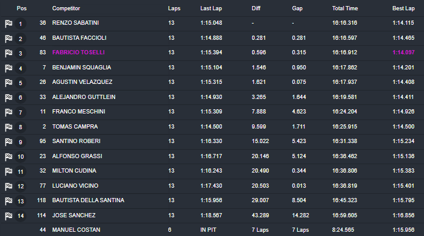Sort by the Pos column header

22,8
